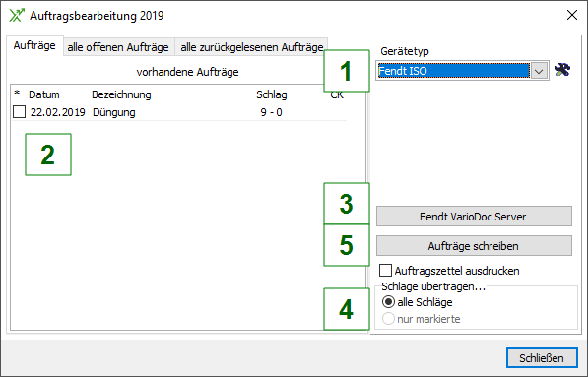The image size is (588, 377).
Task: Enable Auftragszettel ausdrucken checkbox
Action: (385, 270)
